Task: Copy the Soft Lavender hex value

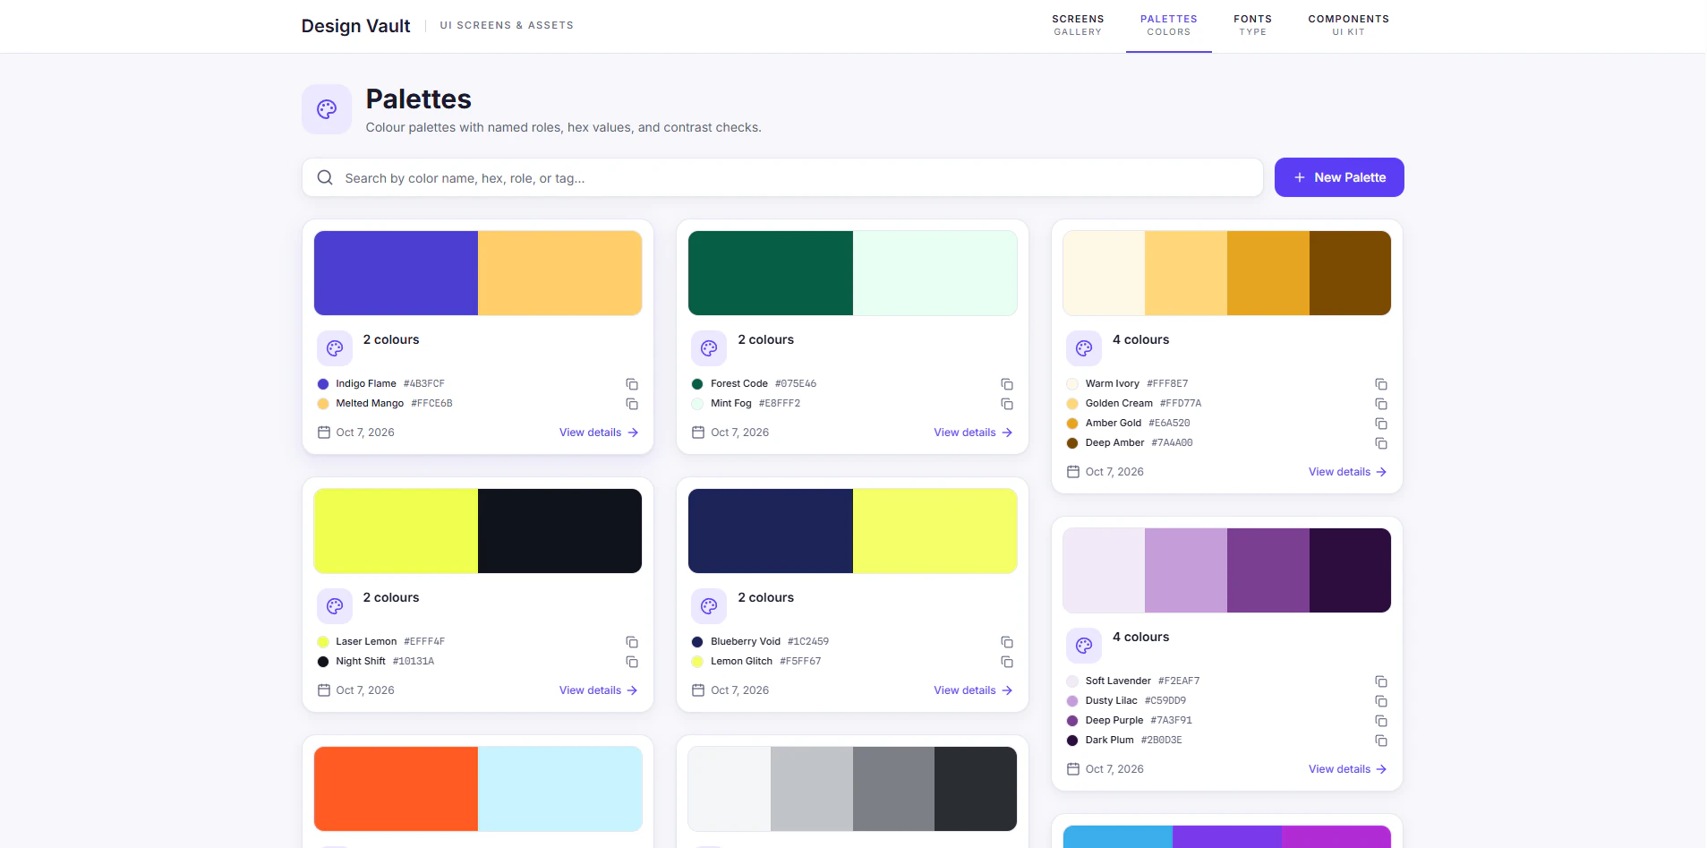Action: point(1381,681)
